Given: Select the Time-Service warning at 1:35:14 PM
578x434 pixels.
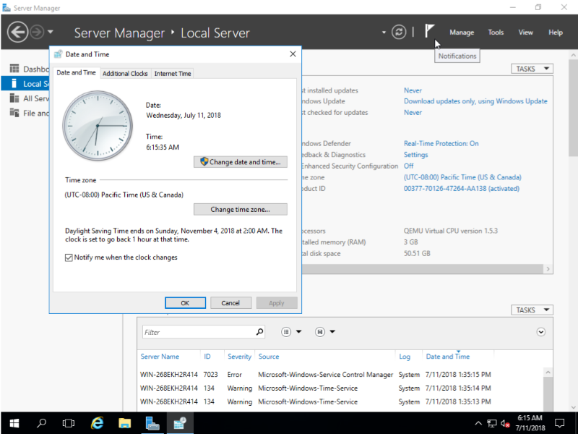Looking at the screenshot, I should coord(341,388).
